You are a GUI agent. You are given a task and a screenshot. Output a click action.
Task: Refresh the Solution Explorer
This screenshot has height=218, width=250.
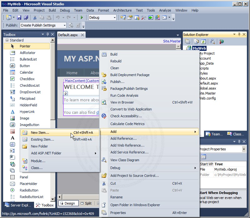203,41
